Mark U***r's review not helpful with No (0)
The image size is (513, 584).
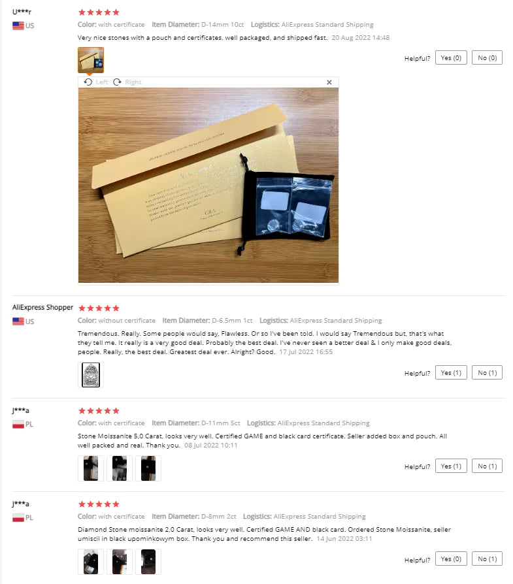pyautogui.click(x=487, y=57)
